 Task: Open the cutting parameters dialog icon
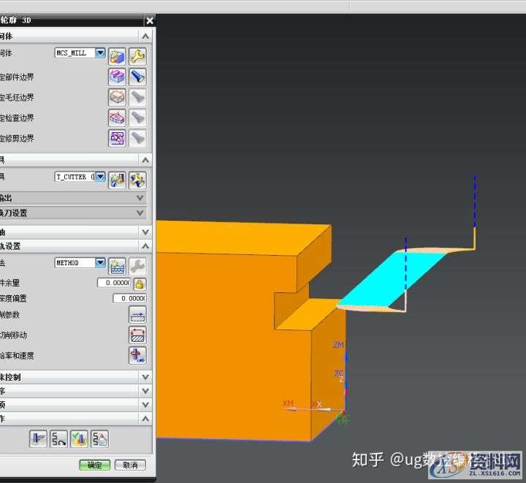click(137, 315)
